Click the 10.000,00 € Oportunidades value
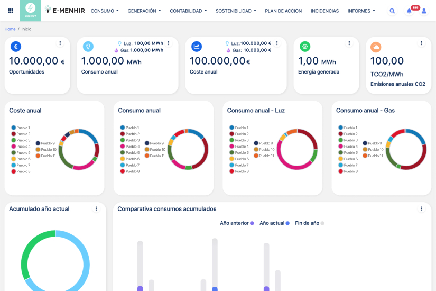The image size is (436, 291). (36, 61)
